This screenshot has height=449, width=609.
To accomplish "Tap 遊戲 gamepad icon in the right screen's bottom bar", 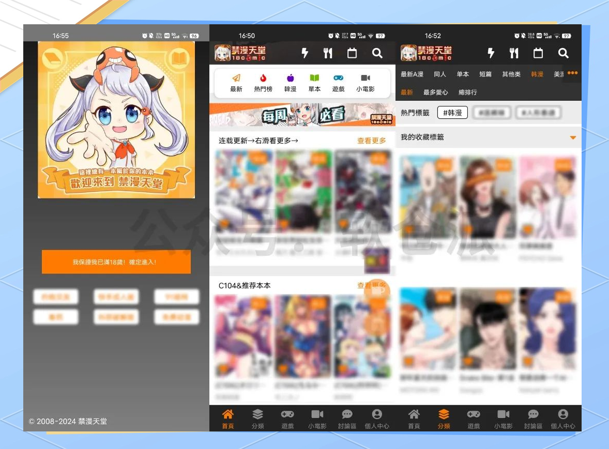I will click(x=474, y=414).
